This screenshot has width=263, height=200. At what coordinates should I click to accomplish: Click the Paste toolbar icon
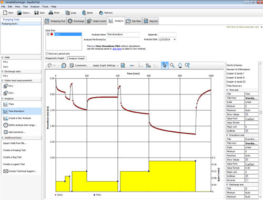(84, 13)
